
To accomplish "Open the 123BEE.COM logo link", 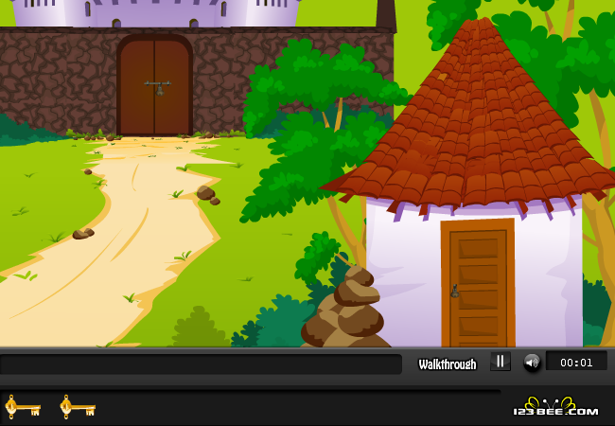I will pos(555,406).
